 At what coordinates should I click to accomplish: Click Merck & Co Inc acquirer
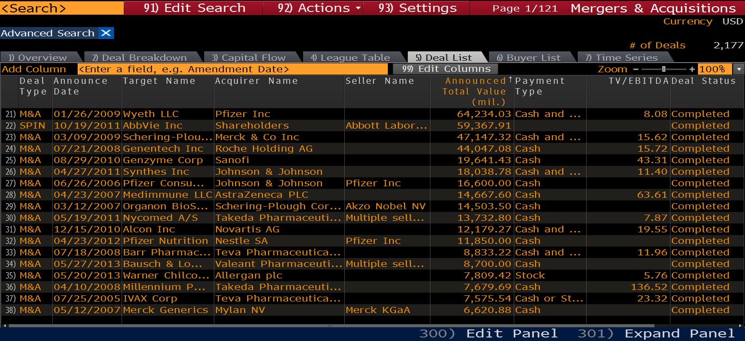(257, 137)
